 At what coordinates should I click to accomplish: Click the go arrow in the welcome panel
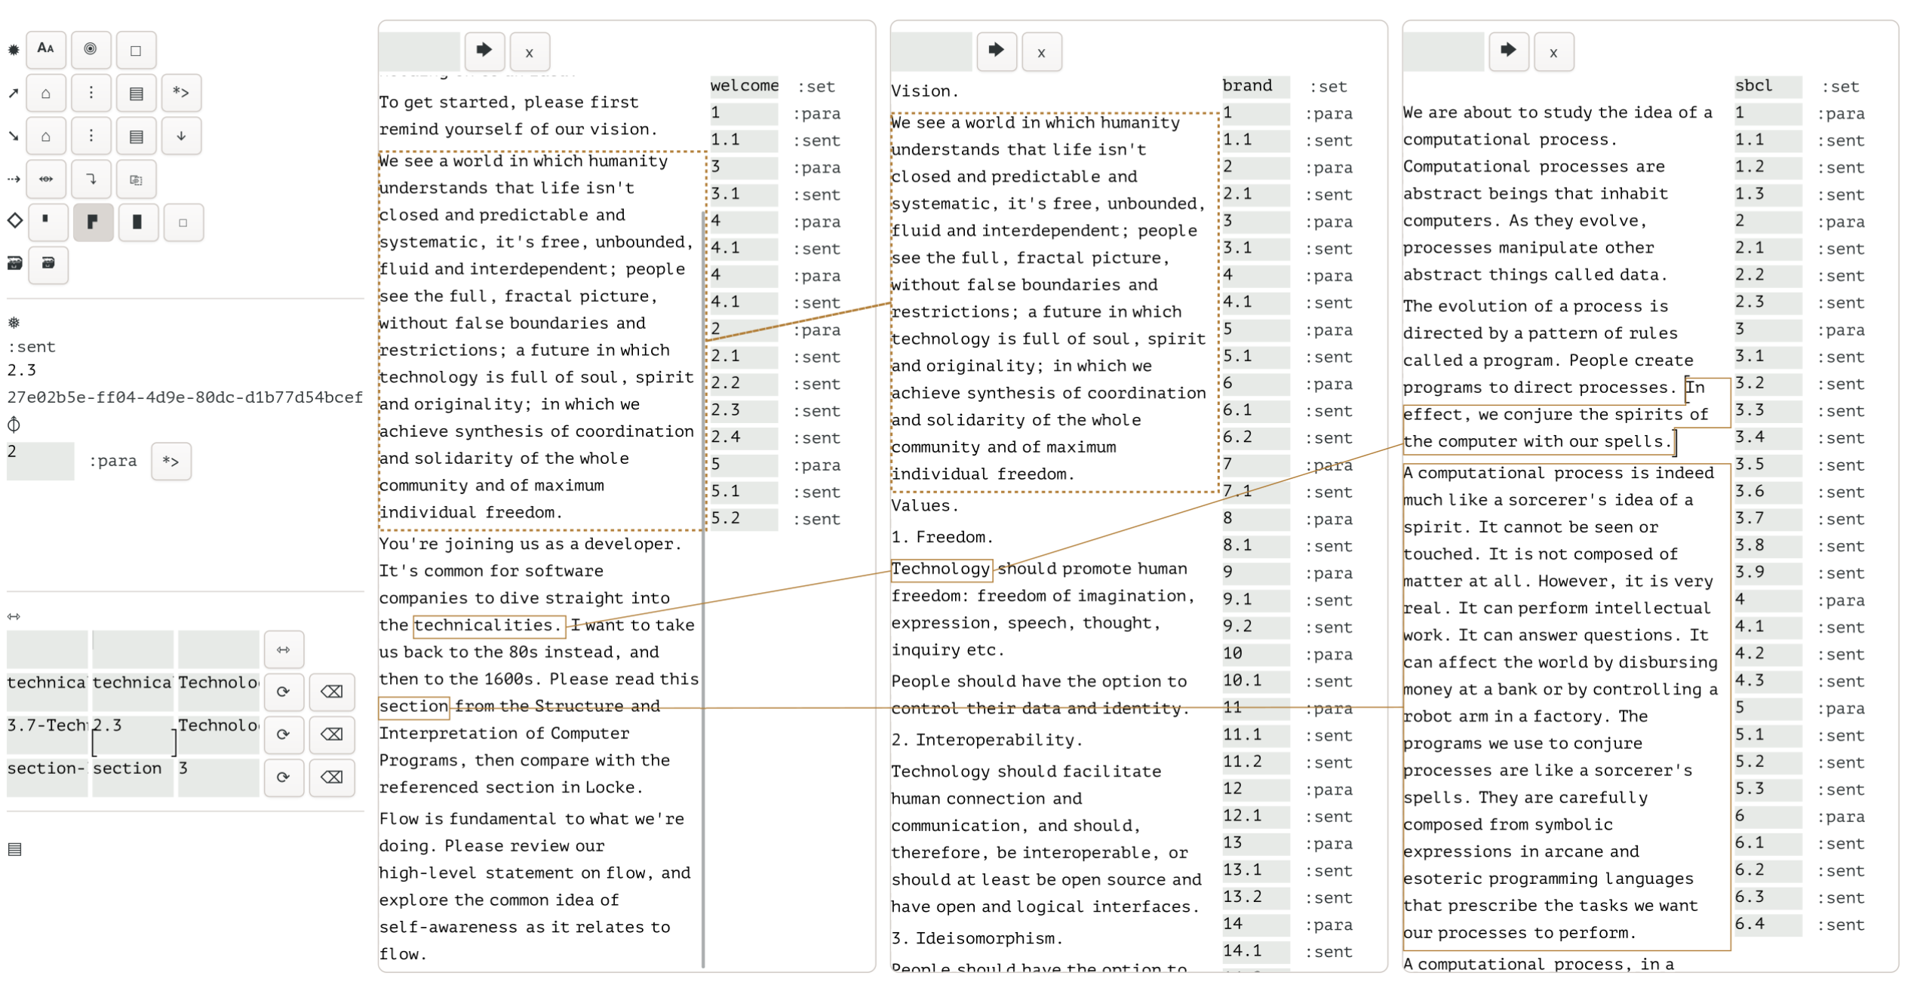[484, 51]
